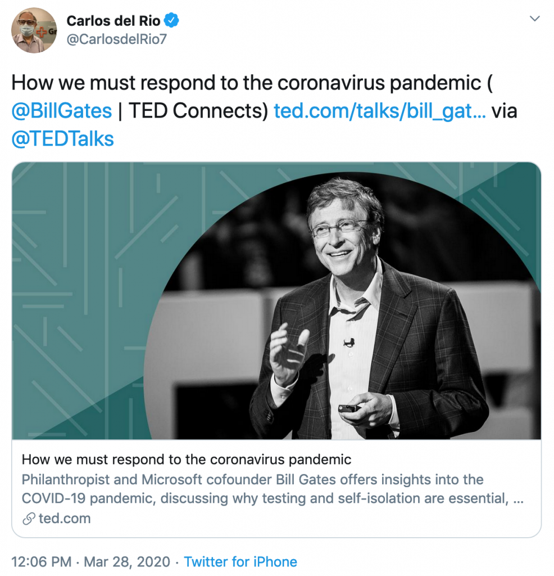Open the @TEDTalks mention
554x576 pixels.
(63, 139)
